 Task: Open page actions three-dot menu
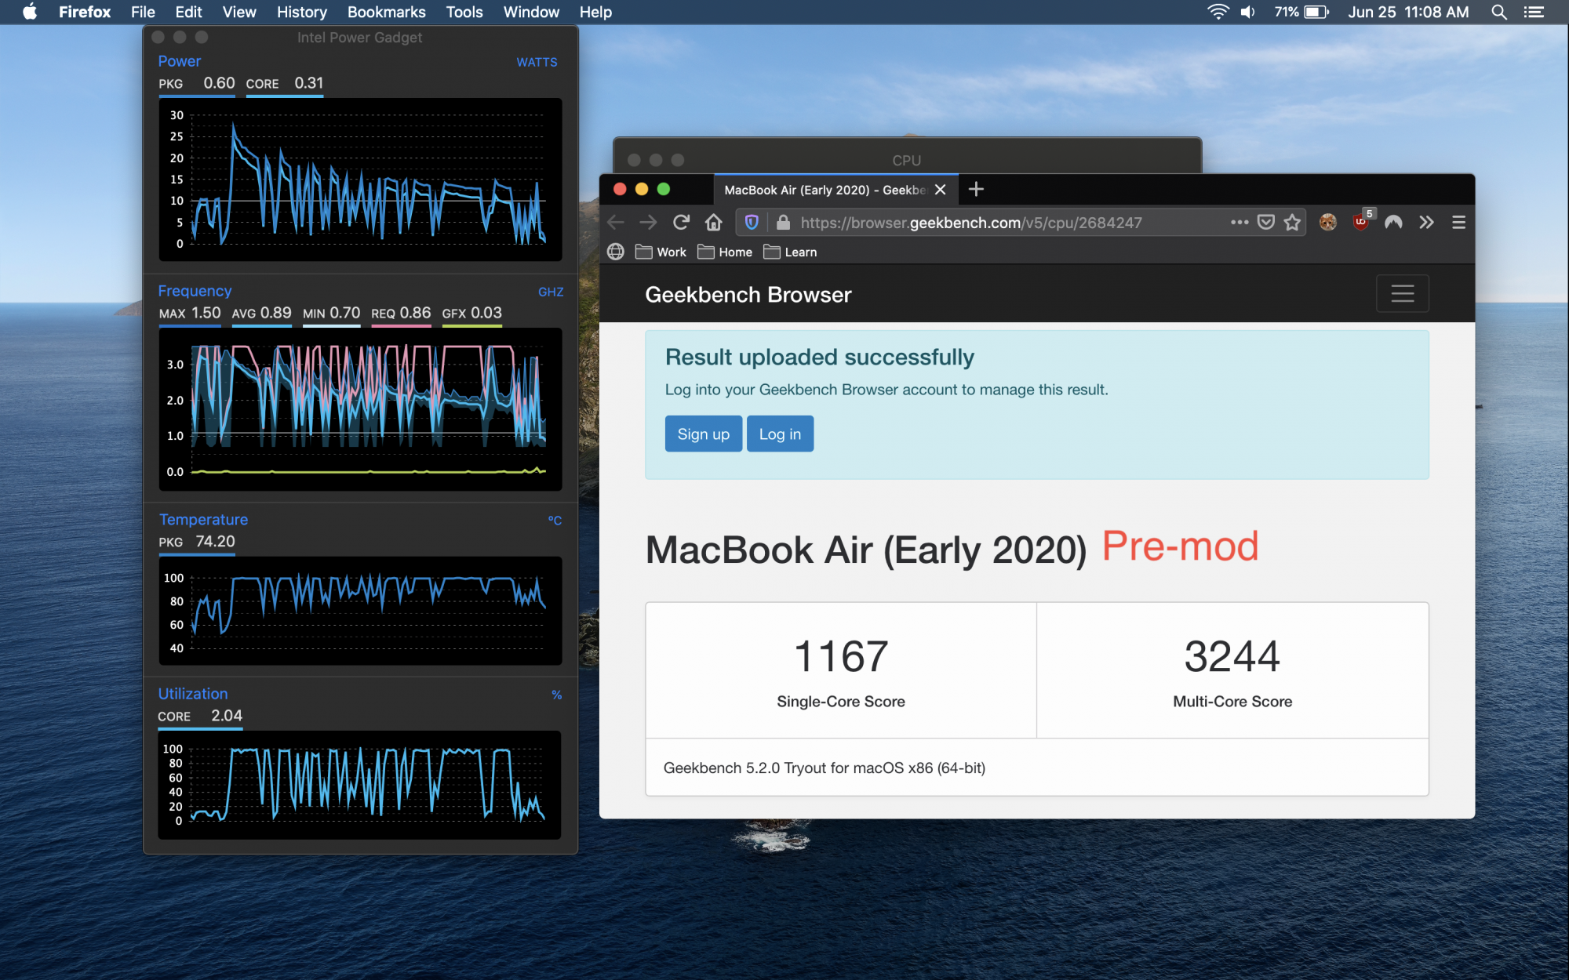(1239, 223)
